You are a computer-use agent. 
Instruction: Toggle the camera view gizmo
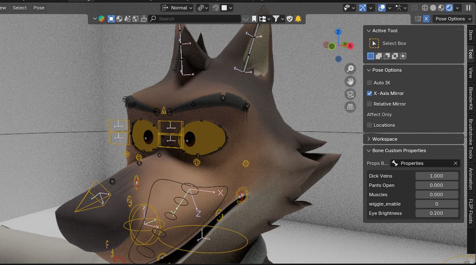click(350, 94)
